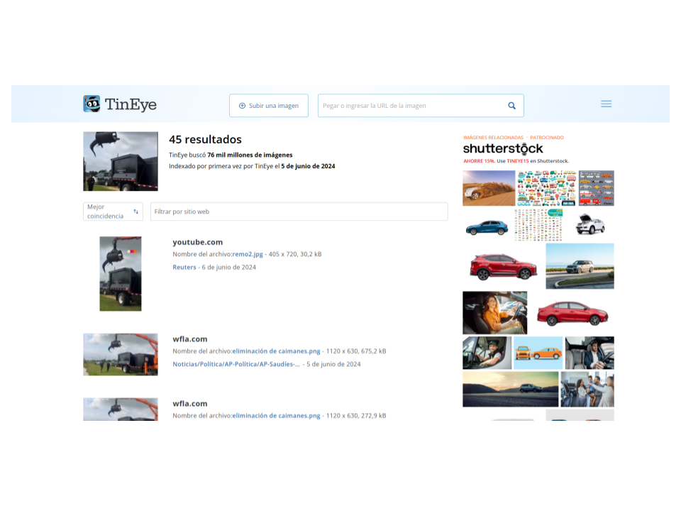Open the woman driving in orange jacket image
This screenshot has width=681, height=511.
tap(495, 313)
